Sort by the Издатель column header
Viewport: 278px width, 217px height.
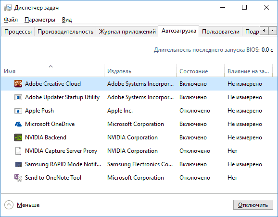pos(140,70)
